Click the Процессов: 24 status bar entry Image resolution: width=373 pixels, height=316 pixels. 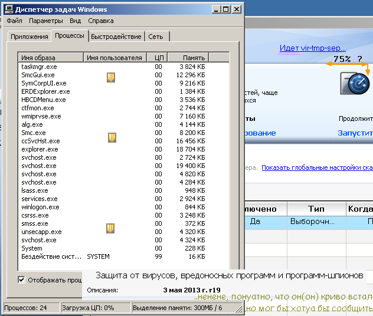click(x=31, y=308)
